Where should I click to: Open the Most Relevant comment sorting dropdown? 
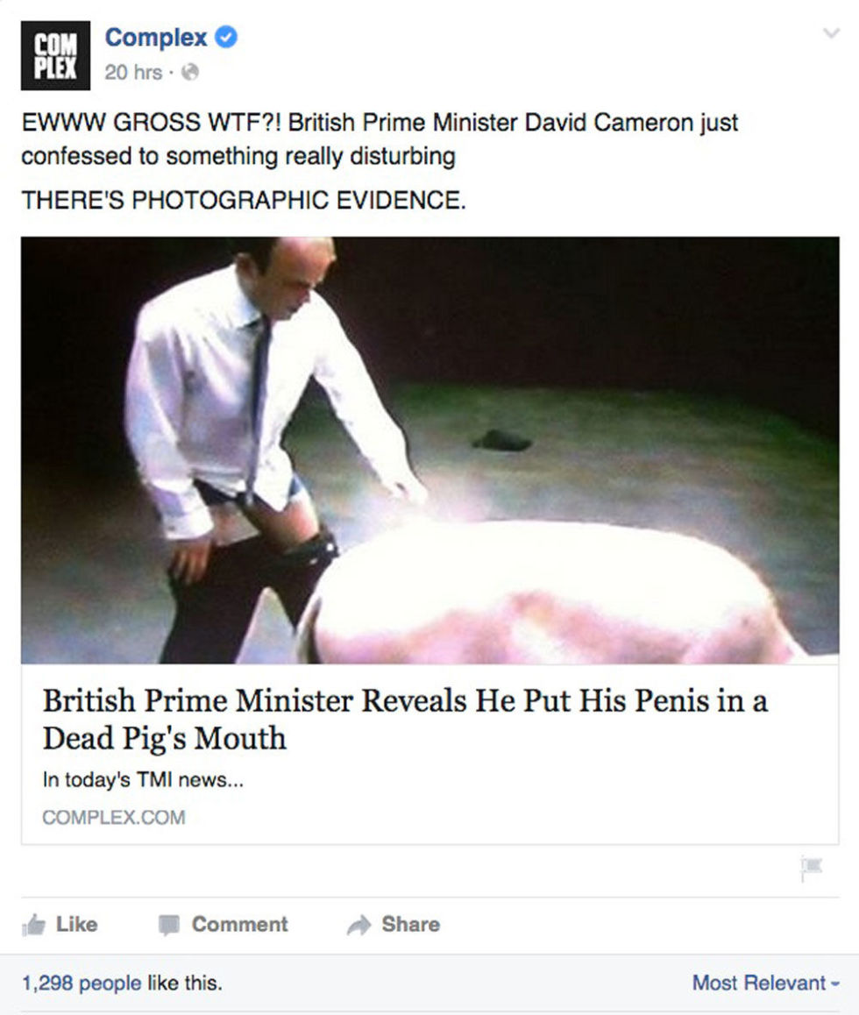point(766,983)
